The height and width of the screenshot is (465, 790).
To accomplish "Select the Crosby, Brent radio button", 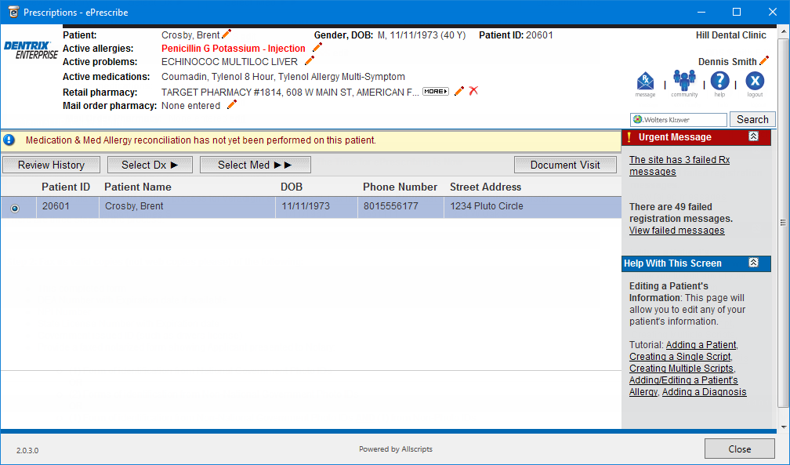I will 15,208.
